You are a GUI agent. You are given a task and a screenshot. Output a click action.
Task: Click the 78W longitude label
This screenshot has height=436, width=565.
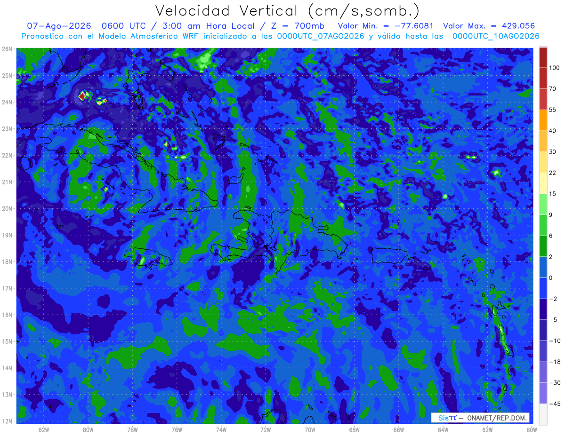[132, 430]
